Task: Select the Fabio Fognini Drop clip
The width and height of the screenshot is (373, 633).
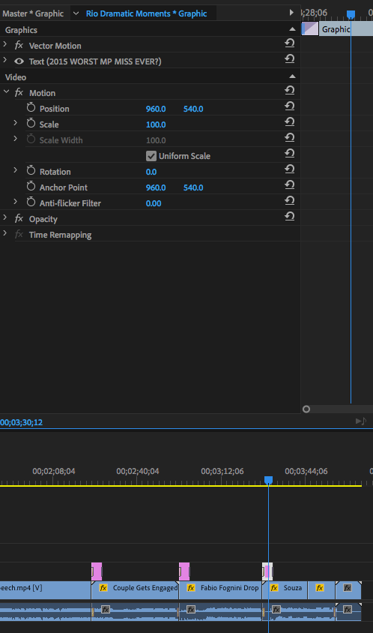Action: 220,590
